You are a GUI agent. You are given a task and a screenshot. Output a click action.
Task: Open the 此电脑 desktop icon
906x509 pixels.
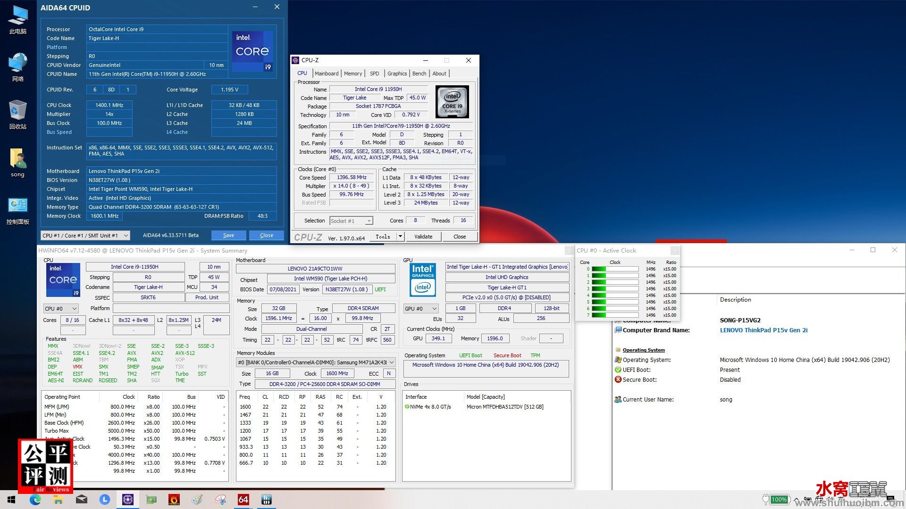tap(18, 20)
